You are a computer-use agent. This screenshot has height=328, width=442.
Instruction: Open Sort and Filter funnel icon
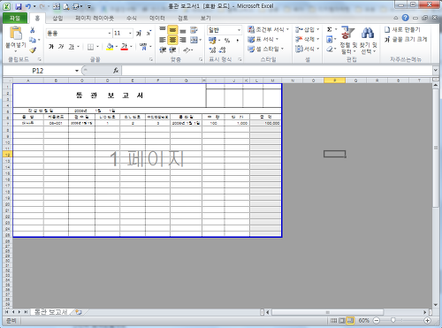[347, 33]
